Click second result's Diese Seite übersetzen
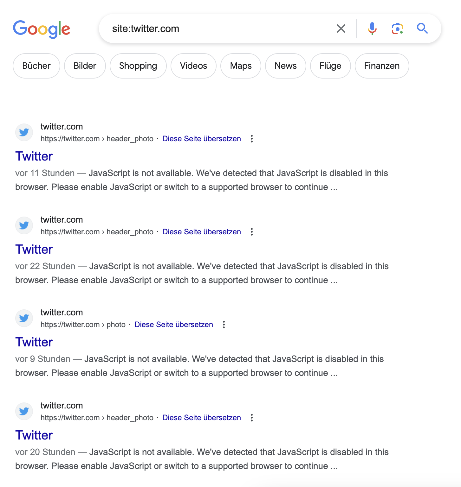 201,232
